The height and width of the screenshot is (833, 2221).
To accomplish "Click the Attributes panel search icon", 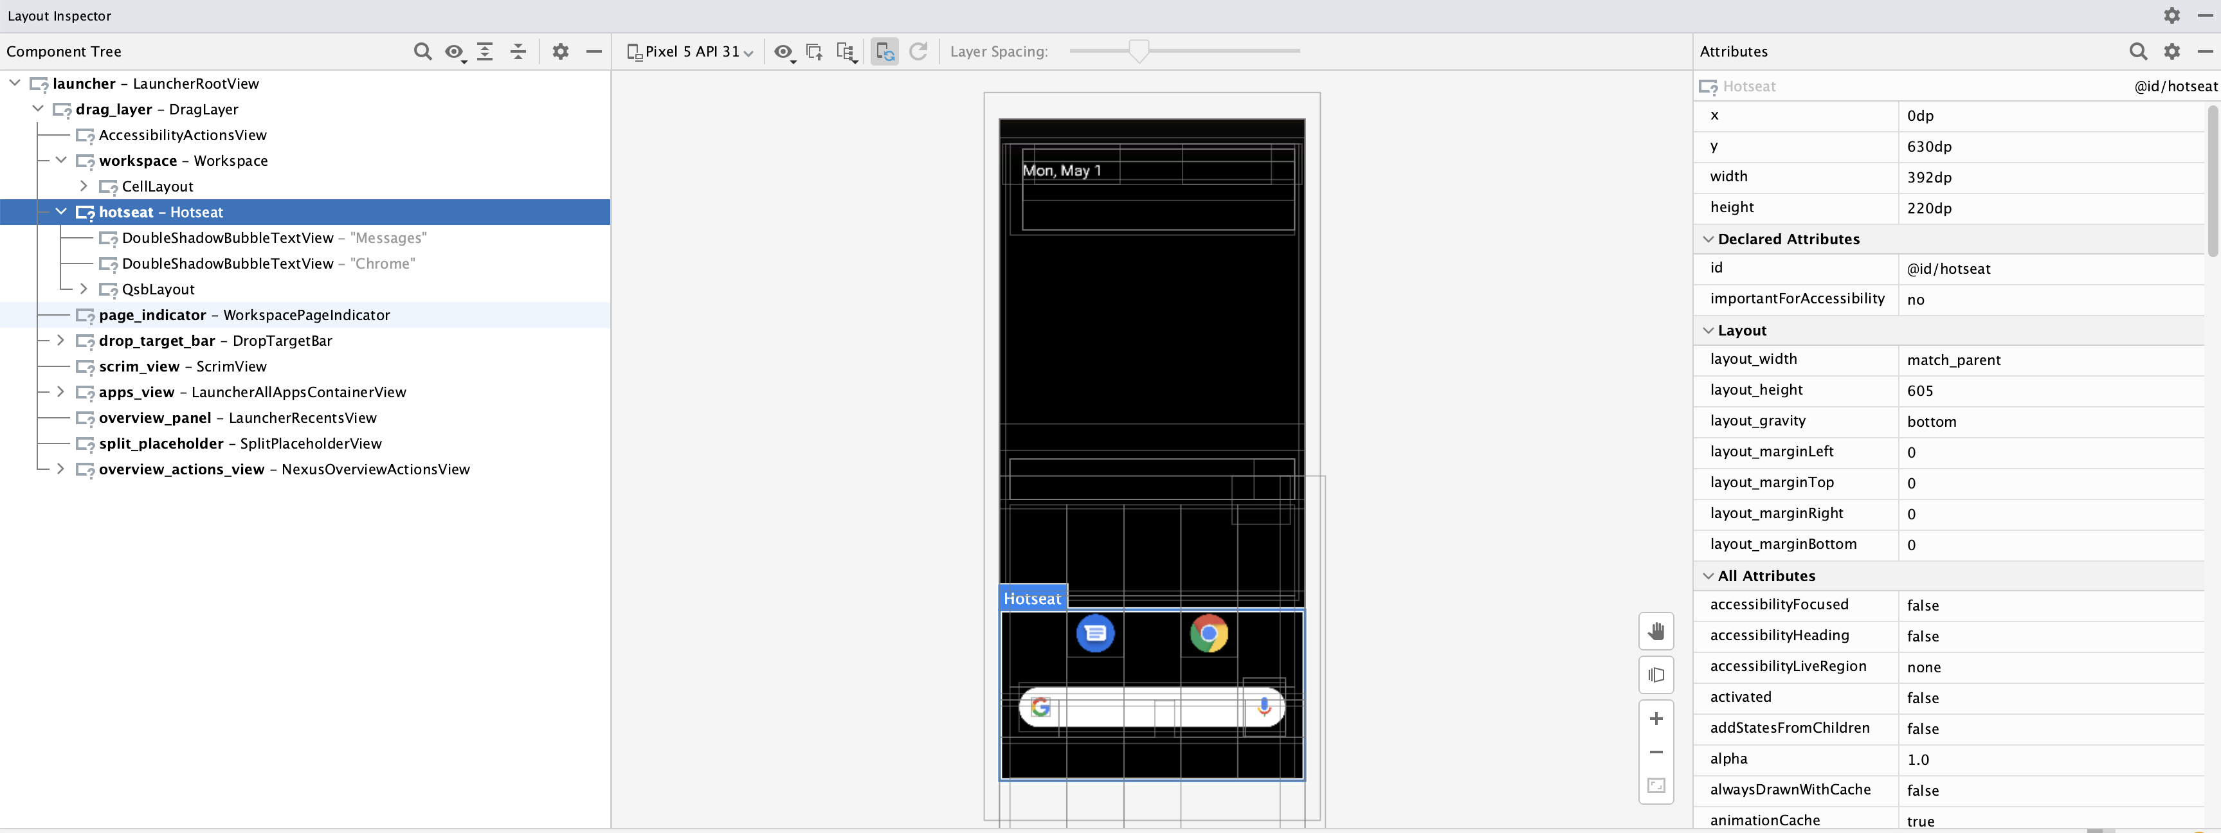I will 2137,51.
